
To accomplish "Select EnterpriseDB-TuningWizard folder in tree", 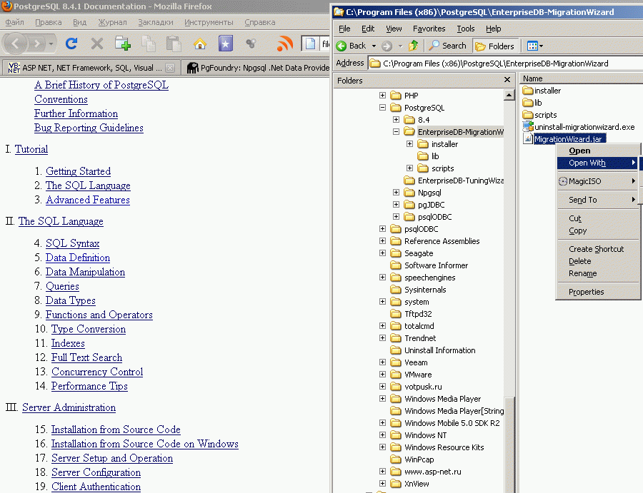I will click(x=454, y=181).
